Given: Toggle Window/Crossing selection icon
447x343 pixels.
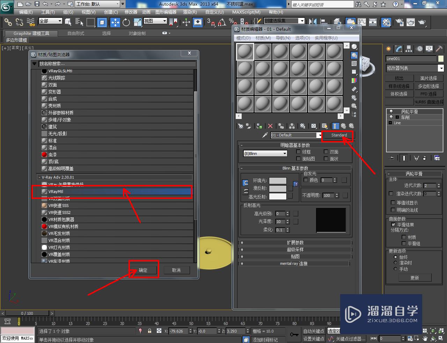Looking at the screenshot, I should tap(102, 22).
